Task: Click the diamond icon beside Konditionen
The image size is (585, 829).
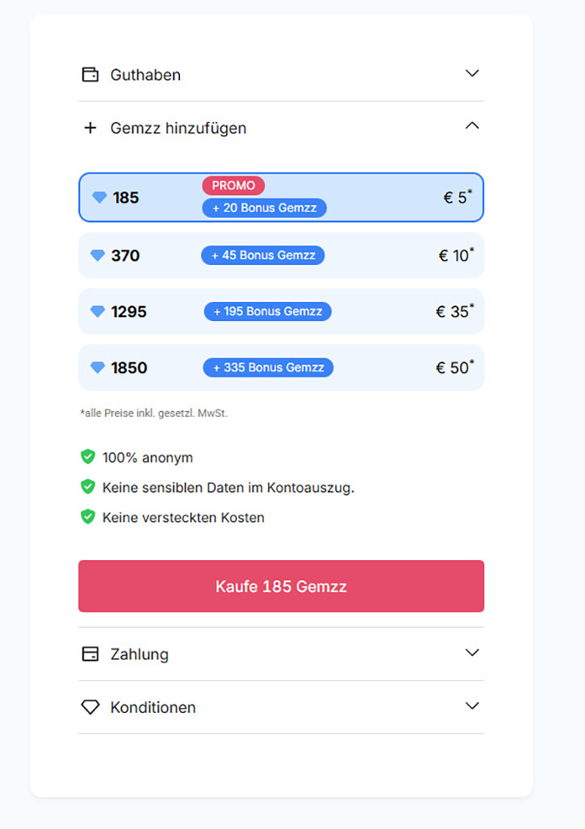Action: 90,708
